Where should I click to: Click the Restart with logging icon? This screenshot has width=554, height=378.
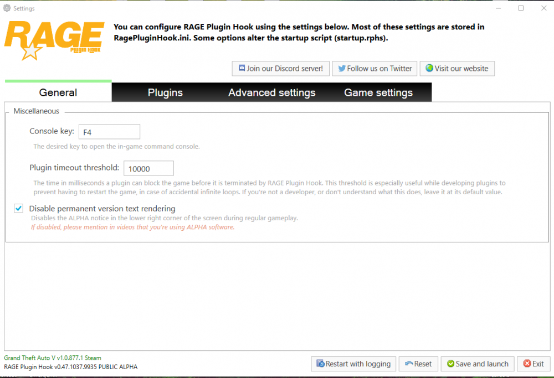pyautogui.click(x=320, y=364)
